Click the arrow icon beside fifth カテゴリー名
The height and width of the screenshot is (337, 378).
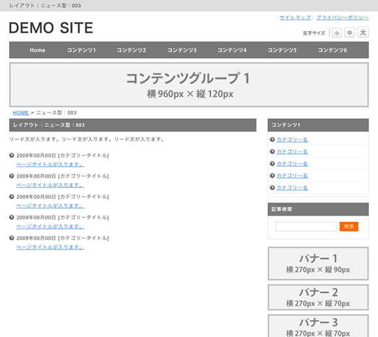272,187
